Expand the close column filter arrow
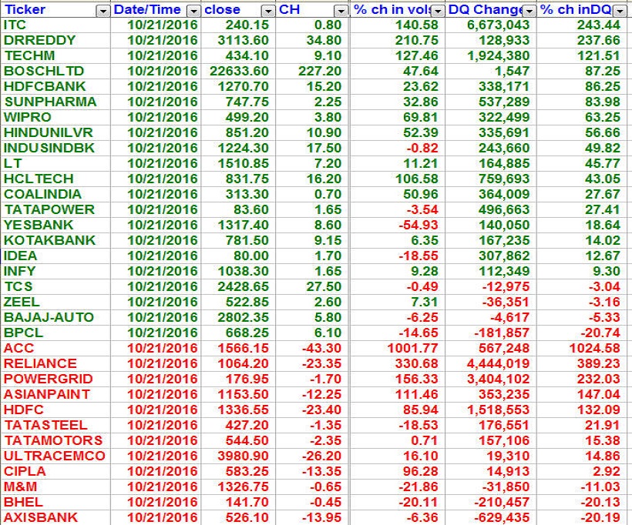Image resolution: width=632 pixels, height=525 pixels. 267,11
